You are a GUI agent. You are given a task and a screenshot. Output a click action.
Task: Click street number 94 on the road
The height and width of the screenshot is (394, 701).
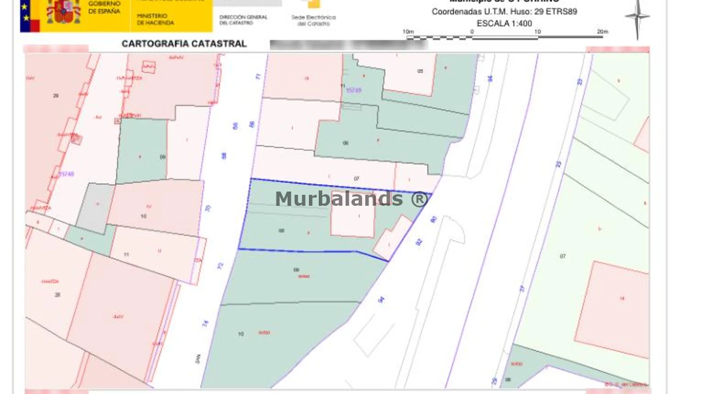pyautogui.click(x=381, y=300)
